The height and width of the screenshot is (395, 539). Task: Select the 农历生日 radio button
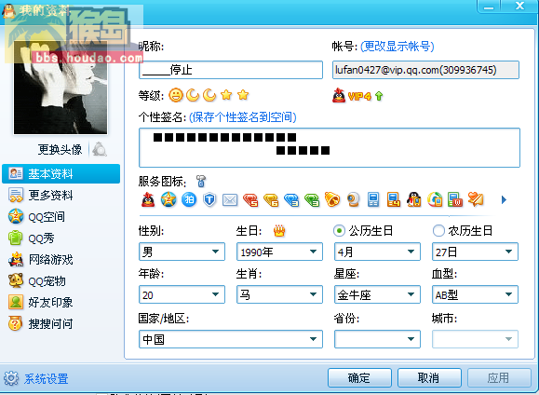click(438, 230)
